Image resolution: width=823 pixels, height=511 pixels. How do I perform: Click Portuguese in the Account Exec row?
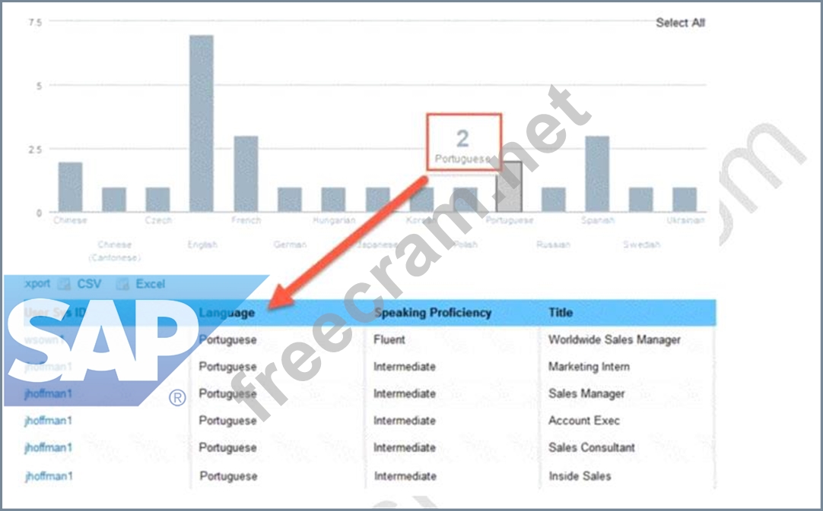pos(227,421)
